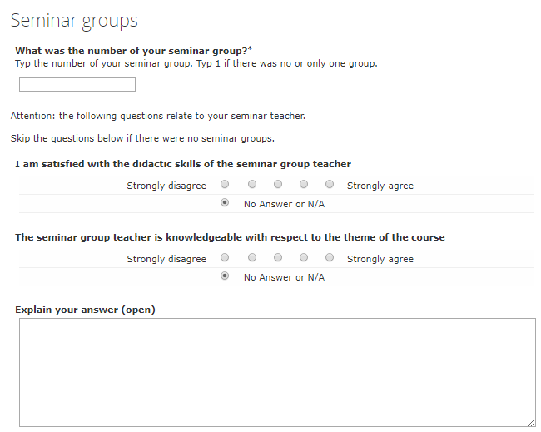The height and width of the screenshot is (432, 541).
Task: Select second radio for knowledgeable teacher question
Action: (252, 257)
